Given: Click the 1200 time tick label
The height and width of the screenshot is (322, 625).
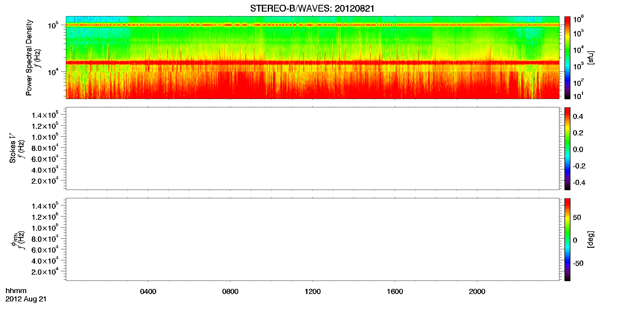Looking at the screenshot, I should pyautogui.click(x=312, y=292).
